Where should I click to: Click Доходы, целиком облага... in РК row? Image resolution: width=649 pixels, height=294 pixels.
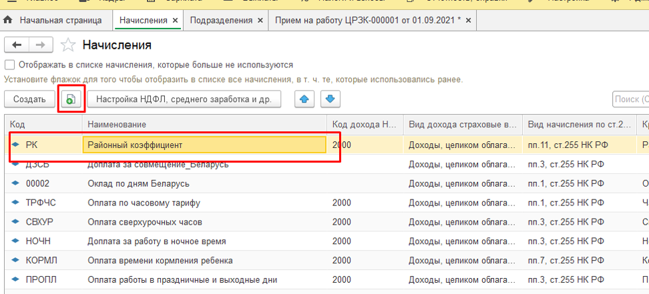[462, 145]
